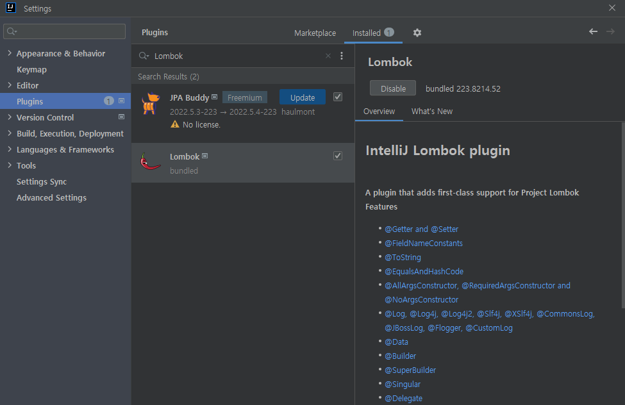Click the plugin search magnifier with history arrow

[x=144, y=56]
